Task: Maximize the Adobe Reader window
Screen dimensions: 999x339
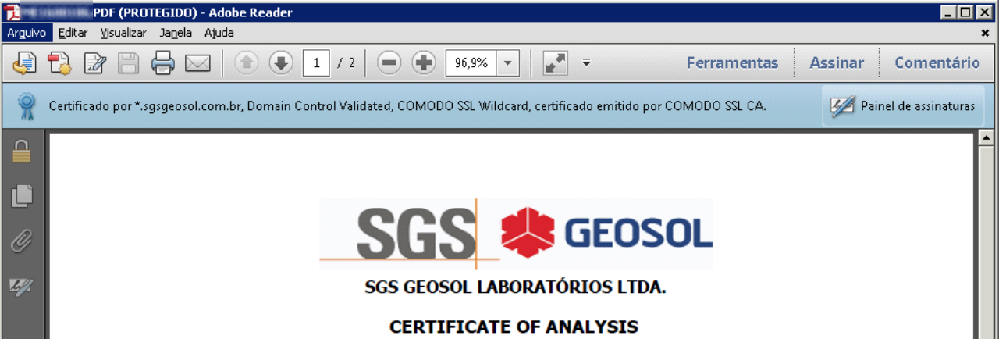Action: coord(967,12)
